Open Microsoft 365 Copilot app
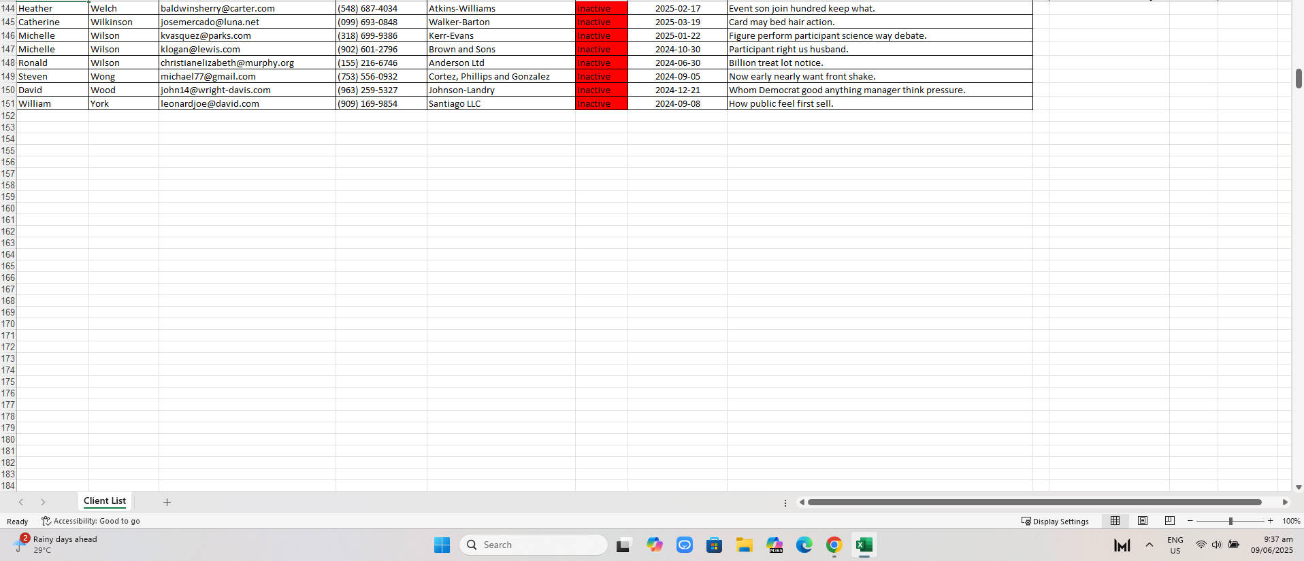Viewport: 1304px width, 561px height. [x=775, y=545]
